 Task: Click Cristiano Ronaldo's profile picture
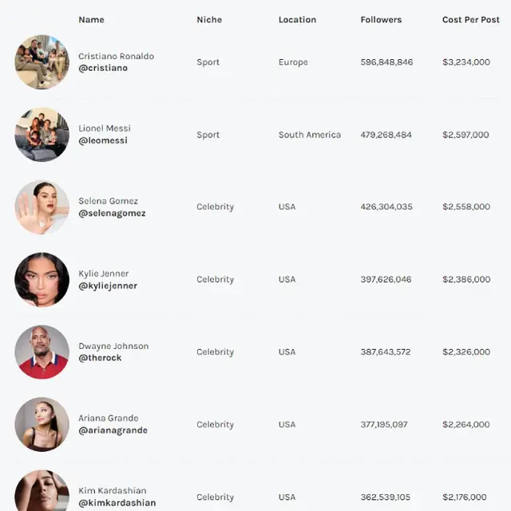coord(42,62)
